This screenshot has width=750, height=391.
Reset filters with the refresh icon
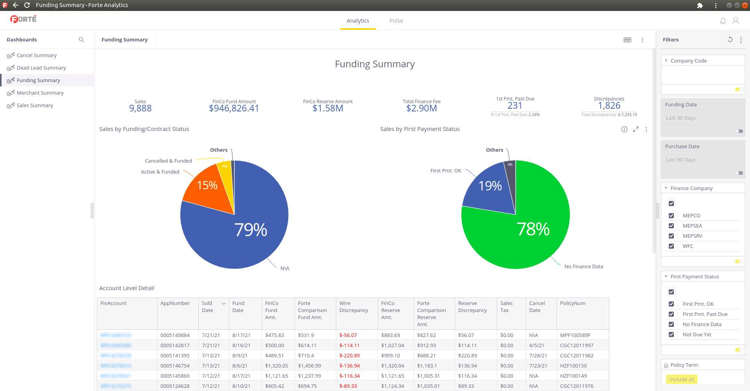point(730,39)
